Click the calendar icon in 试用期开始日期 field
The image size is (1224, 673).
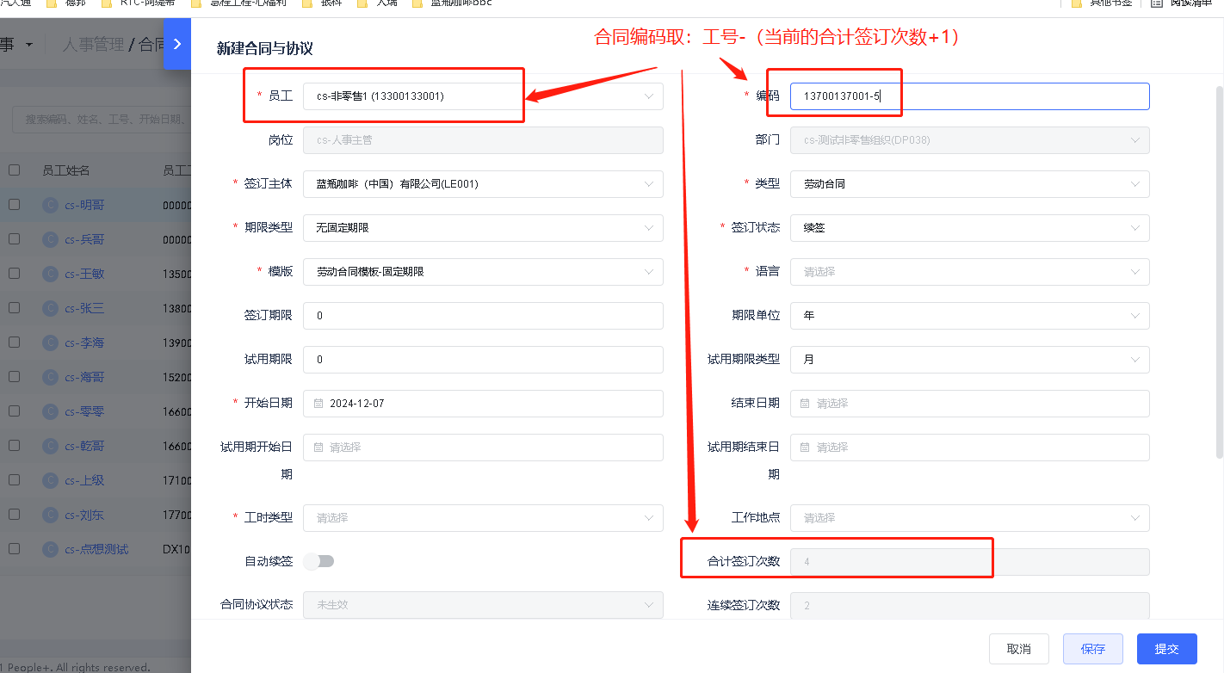318,448
